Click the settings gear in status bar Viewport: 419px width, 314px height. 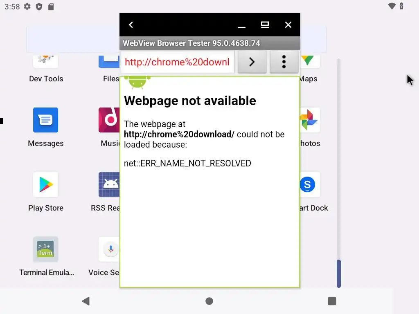click(x=27, y=7)
